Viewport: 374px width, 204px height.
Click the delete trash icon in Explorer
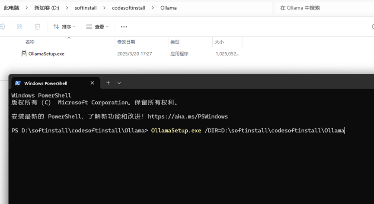click(37, 26)
